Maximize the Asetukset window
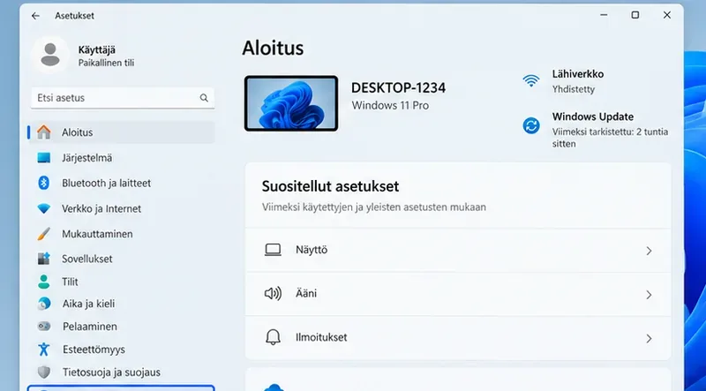 (635, 15)
